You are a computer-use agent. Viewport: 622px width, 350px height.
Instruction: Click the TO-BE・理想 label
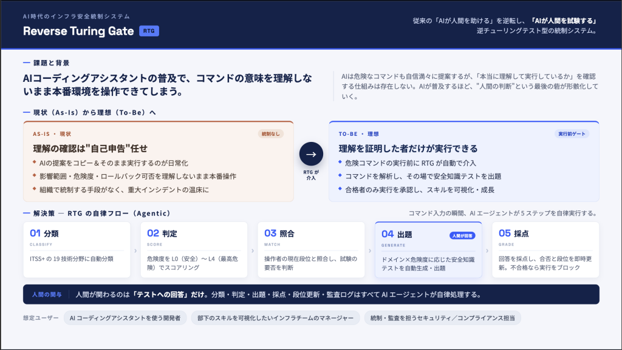[358, 134]
